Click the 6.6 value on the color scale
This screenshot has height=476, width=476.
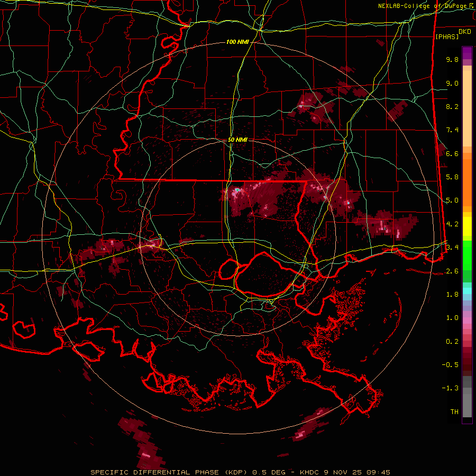point(452,153)
